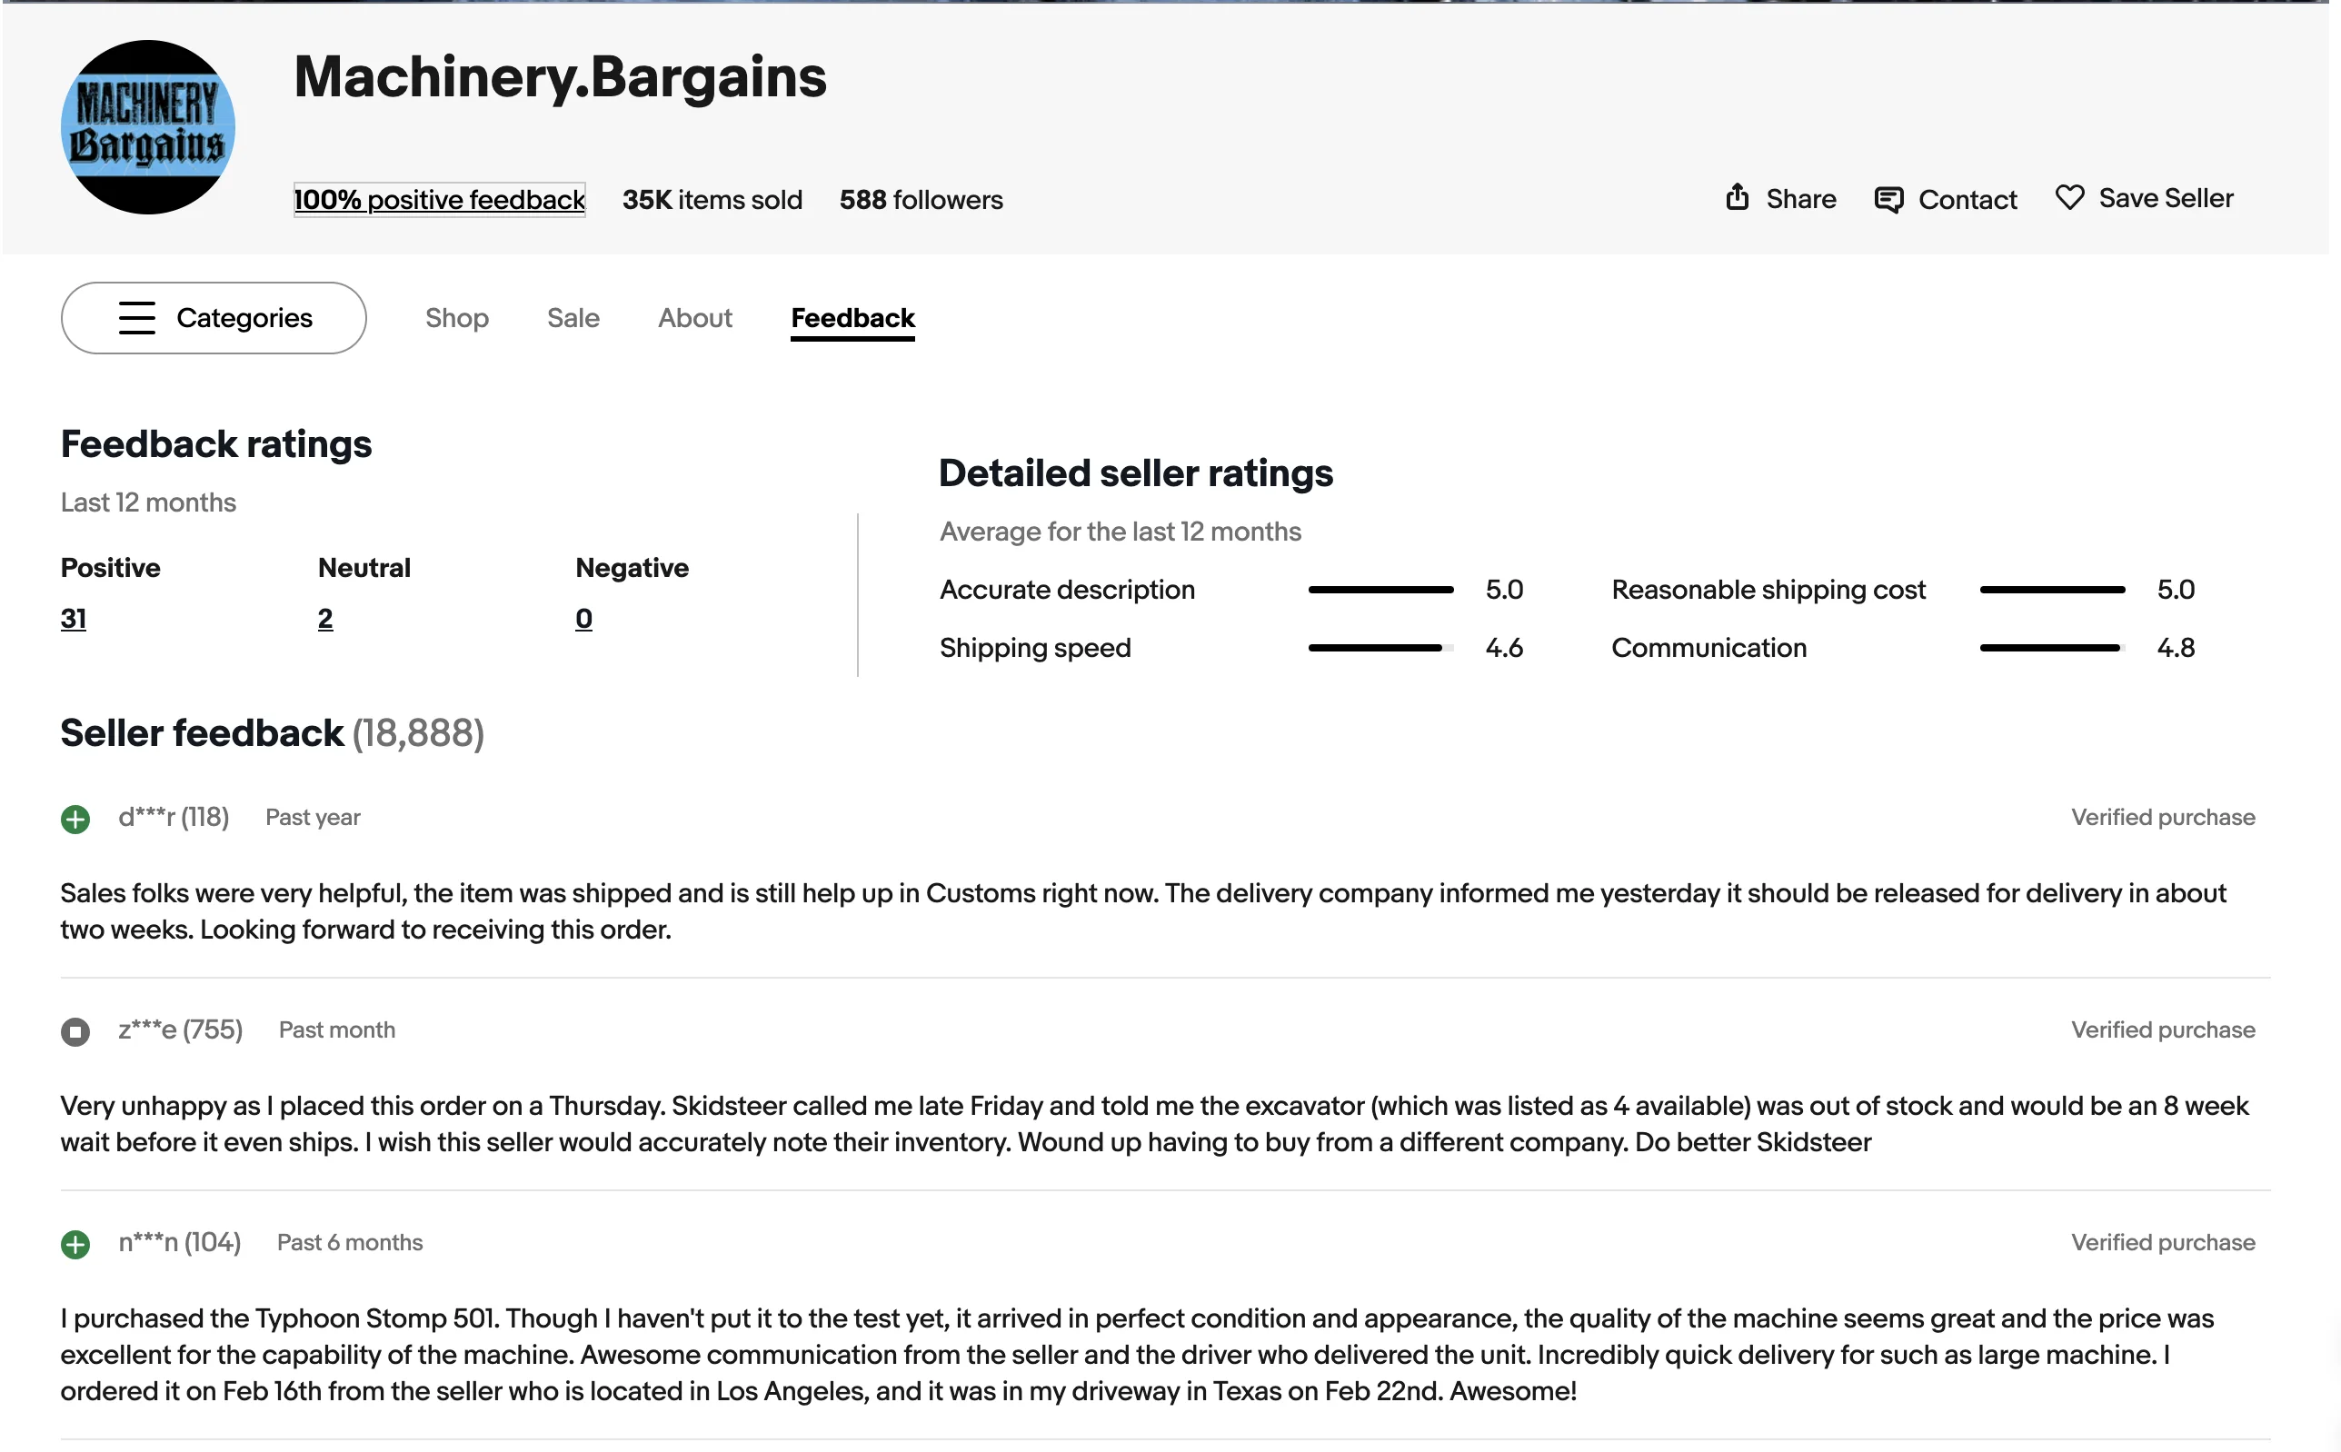2341x1452 pixels.
Task: Click the Shipping speed rating bar
Action: [1380, 648]
